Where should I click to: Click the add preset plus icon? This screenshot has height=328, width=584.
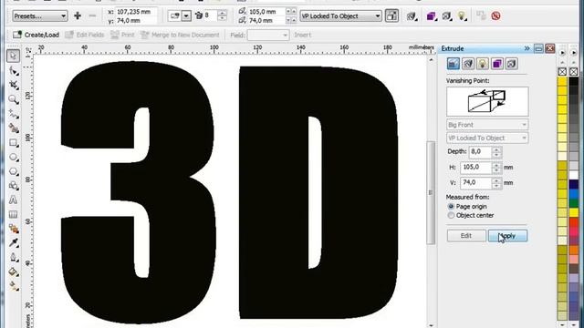coord(78,15)
